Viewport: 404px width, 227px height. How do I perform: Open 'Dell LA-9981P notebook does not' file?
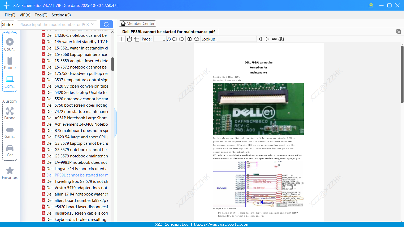pyautogui.click(x=75, y=162)
